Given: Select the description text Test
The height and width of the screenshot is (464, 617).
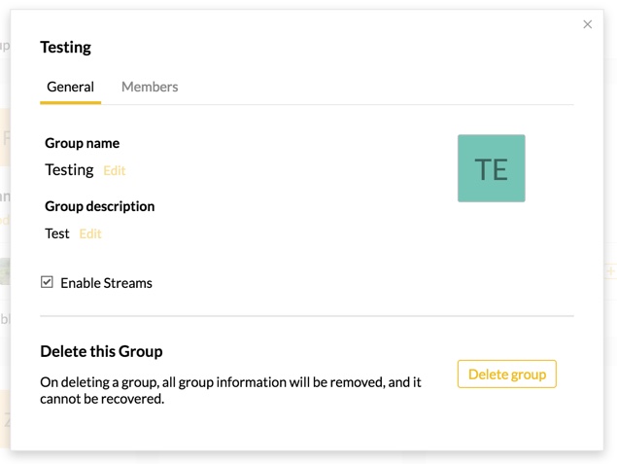Looking at the screenshot, I should [57, 233].
